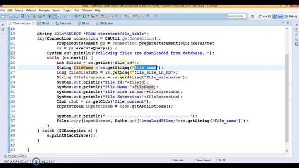Click the Writable status bar entry
This screenshot has height=168, width=299.
[178, 160]
